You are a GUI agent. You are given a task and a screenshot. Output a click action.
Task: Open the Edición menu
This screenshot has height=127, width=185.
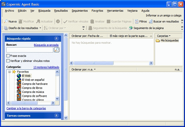click(22, 11)
